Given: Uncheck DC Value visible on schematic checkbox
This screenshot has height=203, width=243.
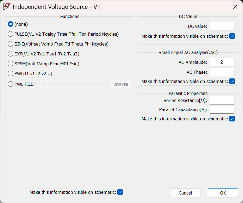Looking at the screenshot, I should 232,36.
